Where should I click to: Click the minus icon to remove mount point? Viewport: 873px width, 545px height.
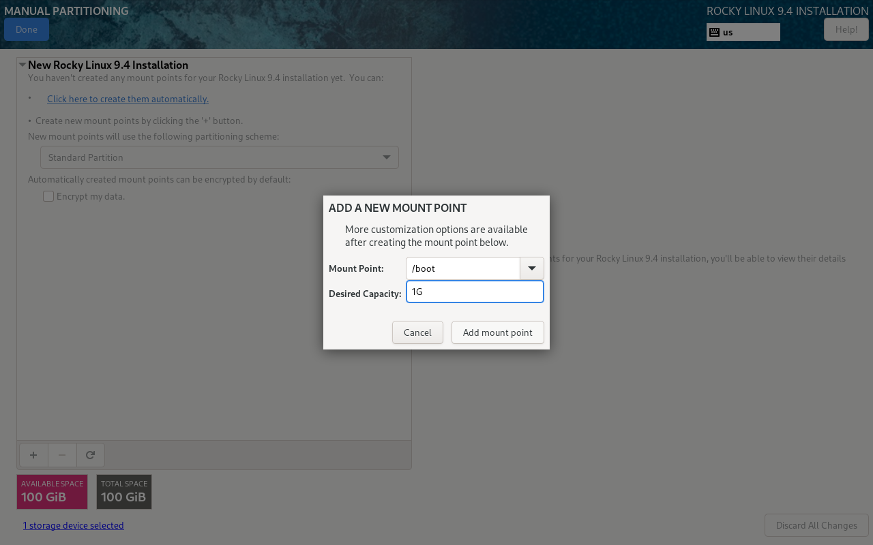click(62, 455)
